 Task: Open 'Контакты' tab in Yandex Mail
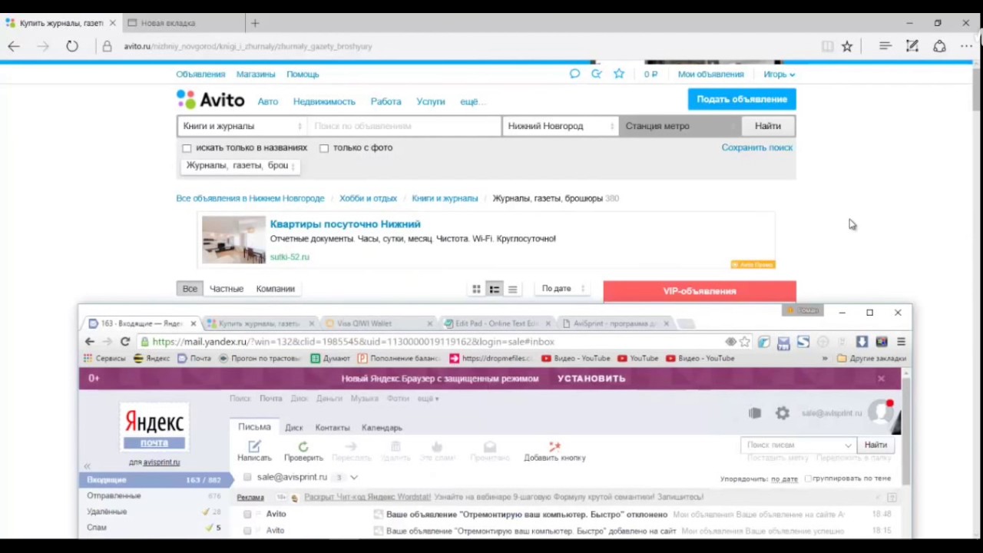point(333,428)
